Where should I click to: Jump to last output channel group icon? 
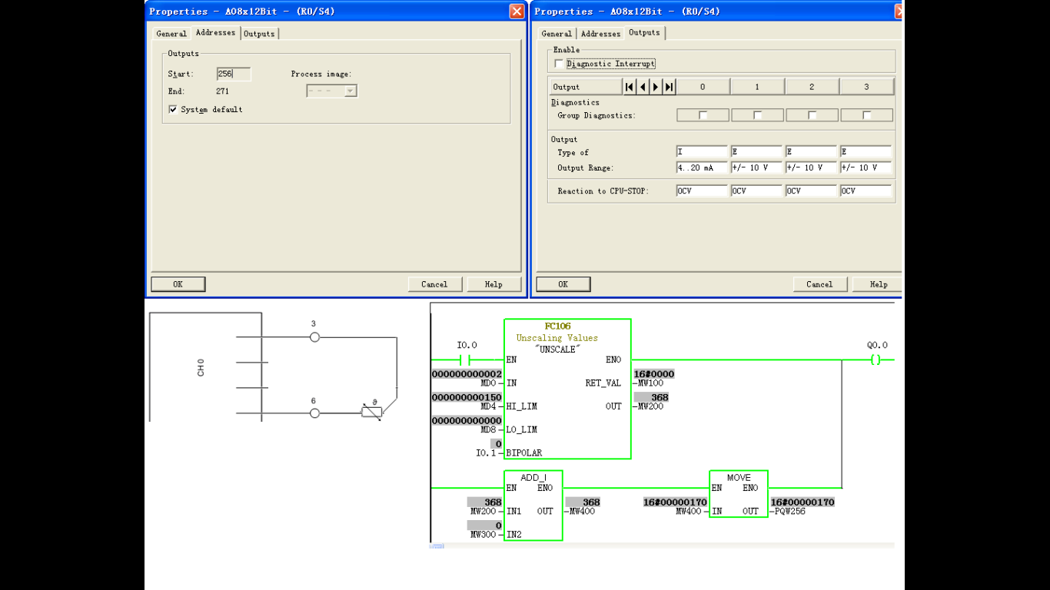click(669, 87)
